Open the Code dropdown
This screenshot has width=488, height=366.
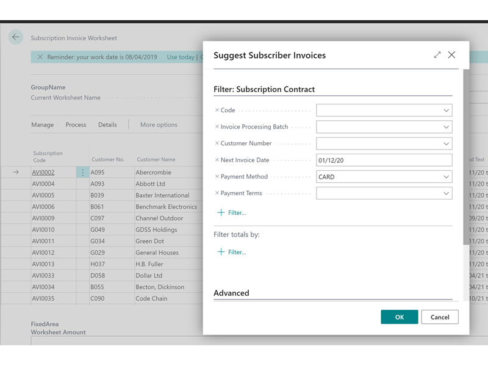[445, 110]
